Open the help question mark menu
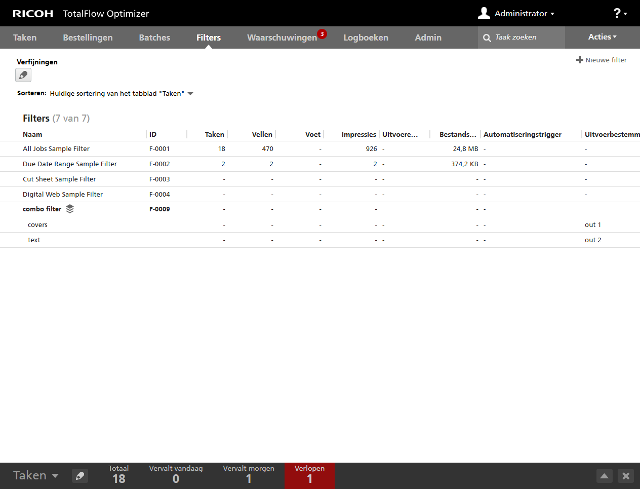 (619, 14)
